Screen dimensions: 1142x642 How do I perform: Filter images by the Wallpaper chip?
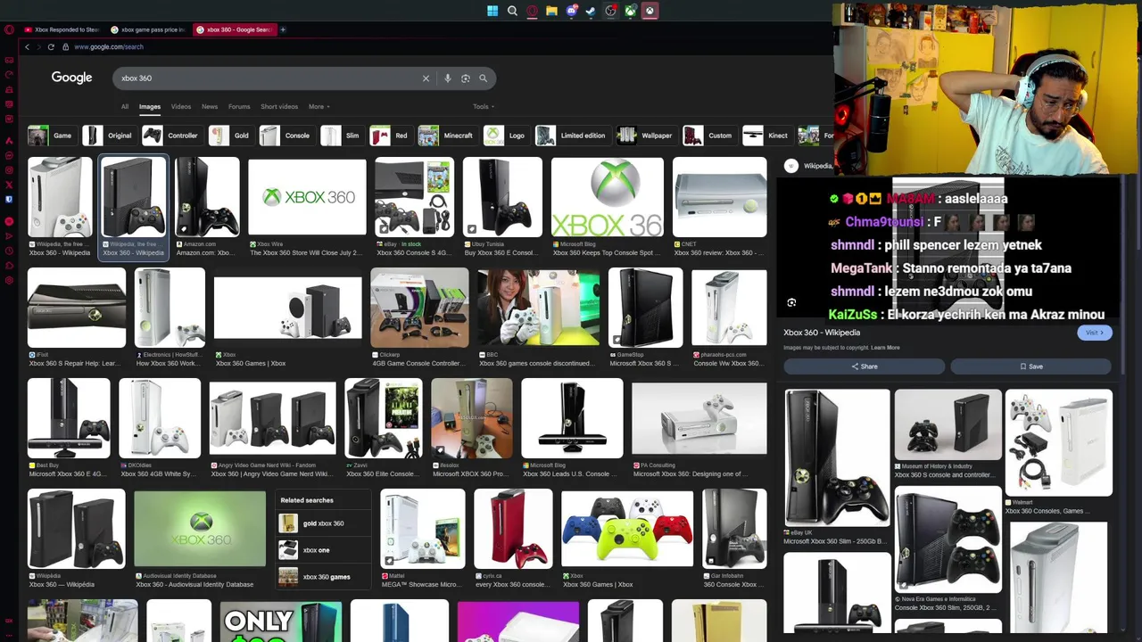pyautogui.click(x=646, y=136)
